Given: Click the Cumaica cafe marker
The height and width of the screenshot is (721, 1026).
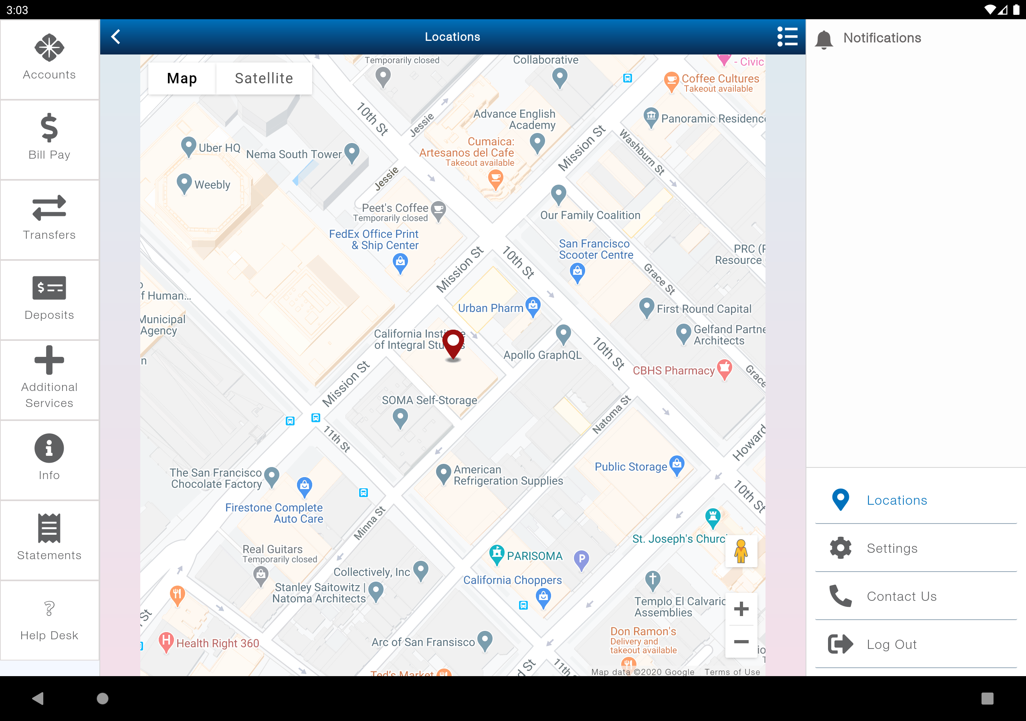Looking at the screenshot, I should coord(496,181).
